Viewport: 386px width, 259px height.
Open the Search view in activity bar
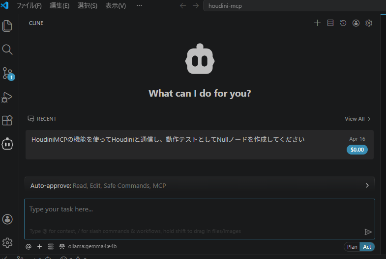pyautogui.click(x=7, y=50)
